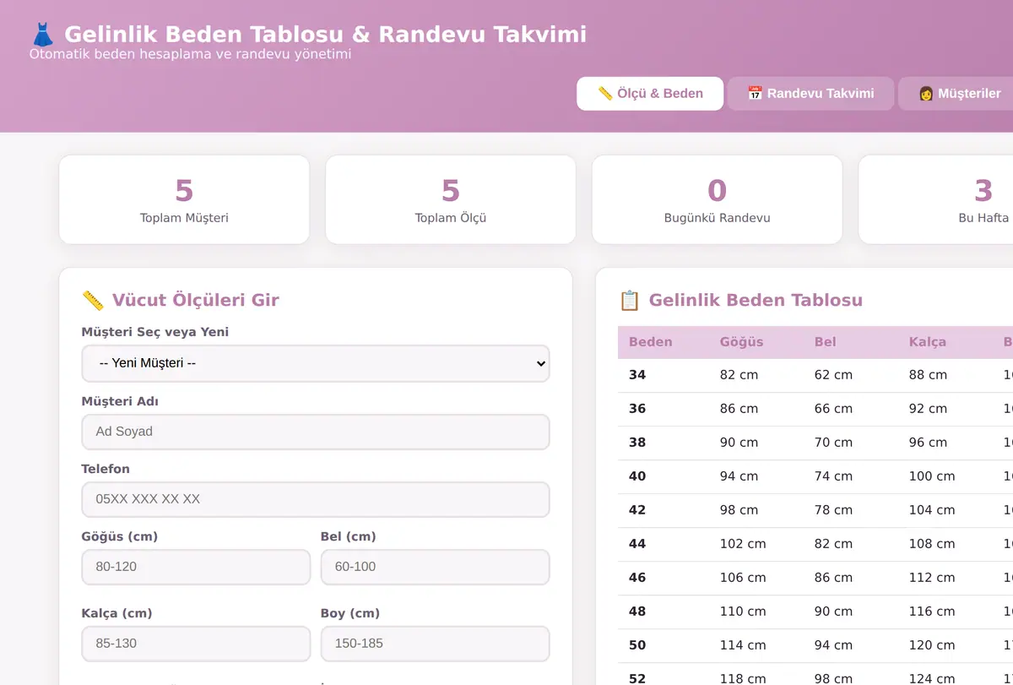1013x685 pixels.
Task: Click the ruler icon beside Vücut Ölçüleri Gir
Action: pos(92,300)
